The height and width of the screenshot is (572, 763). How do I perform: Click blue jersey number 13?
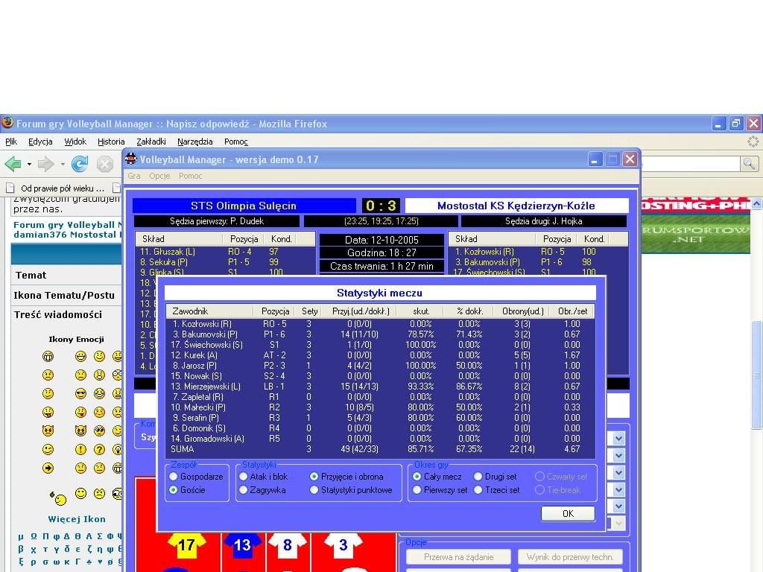point(242,545)
